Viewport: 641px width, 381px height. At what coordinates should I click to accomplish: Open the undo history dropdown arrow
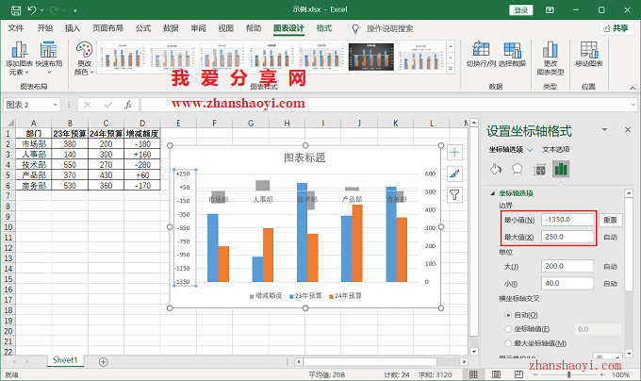(41, 10)
